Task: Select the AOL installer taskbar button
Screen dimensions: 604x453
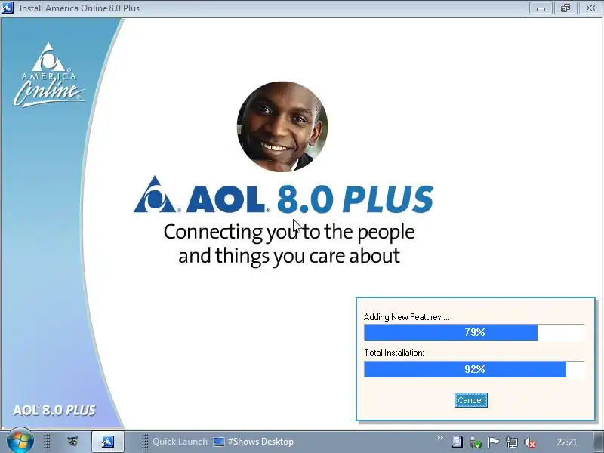Action: tap(107, 442)
